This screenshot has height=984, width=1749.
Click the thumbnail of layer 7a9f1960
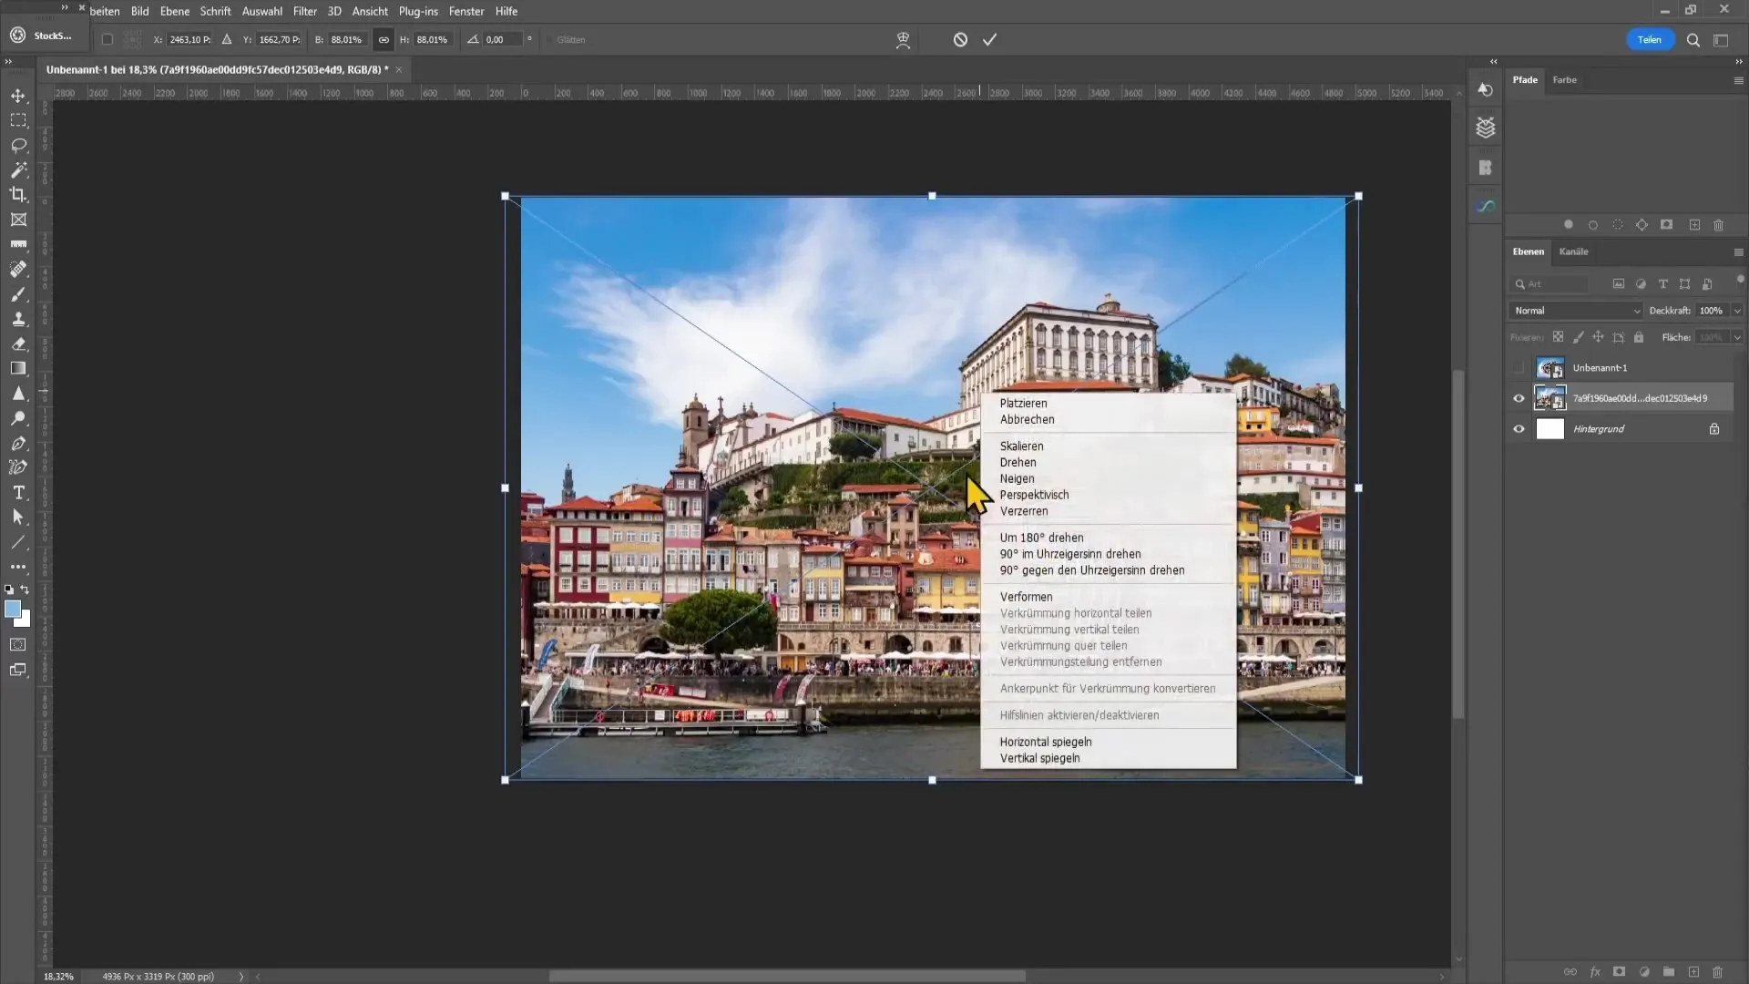coord(1550,397)
